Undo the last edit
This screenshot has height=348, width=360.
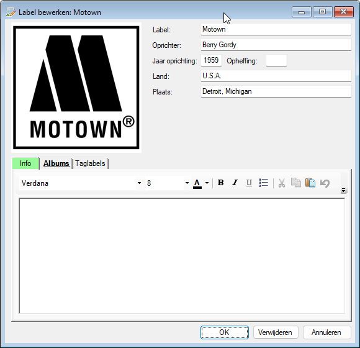[325, 183]
